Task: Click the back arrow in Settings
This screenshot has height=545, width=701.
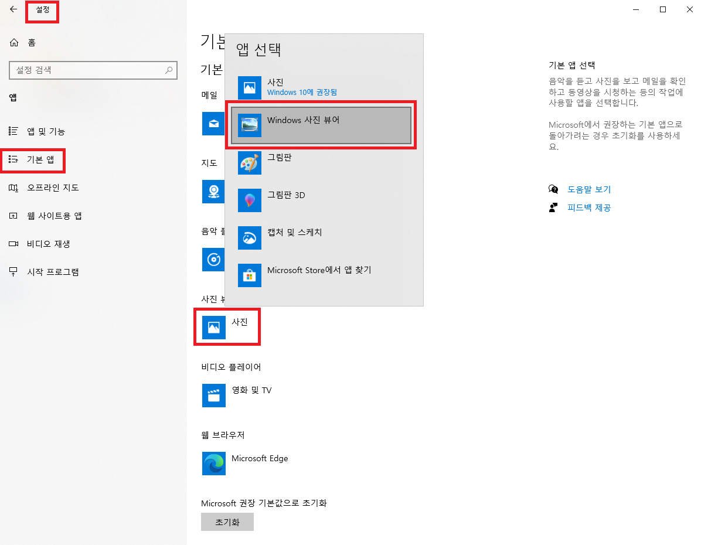Action: [x=13, y=9]
